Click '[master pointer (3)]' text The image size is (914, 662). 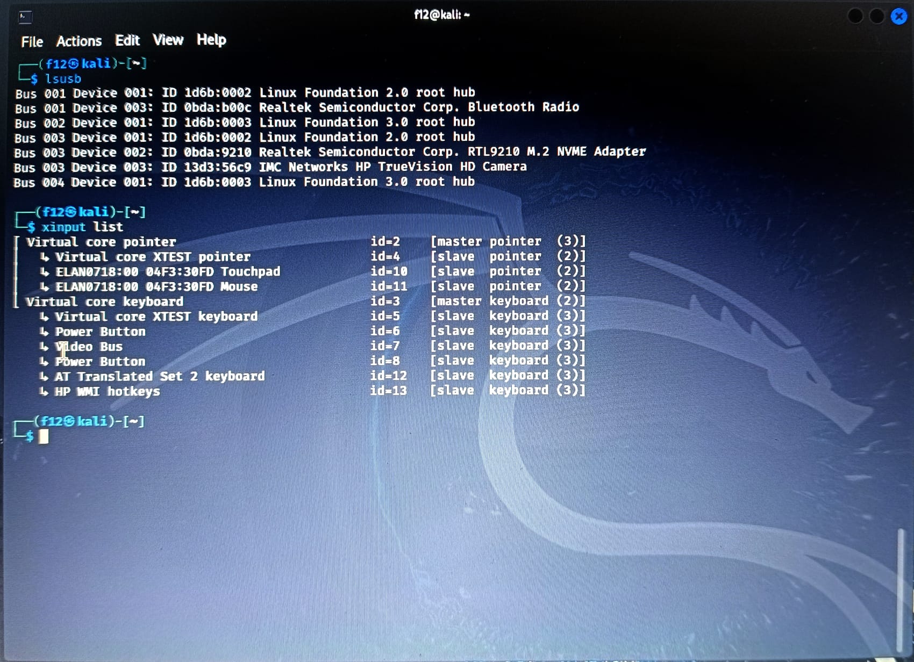508,241
